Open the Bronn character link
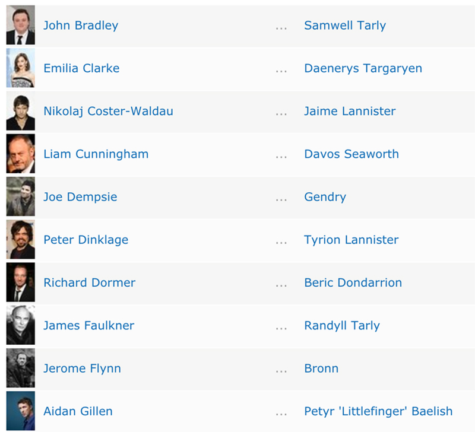The image size is (475, 432). (x=321, y=368)
